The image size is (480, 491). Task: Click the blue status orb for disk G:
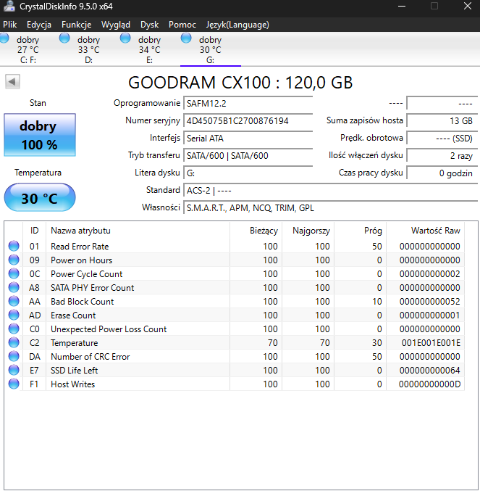tap(186, 38)
